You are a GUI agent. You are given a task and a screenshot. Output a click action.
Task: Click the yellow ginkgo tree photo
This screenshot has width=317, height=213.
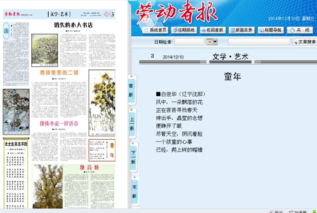click(x=48, y=186)
